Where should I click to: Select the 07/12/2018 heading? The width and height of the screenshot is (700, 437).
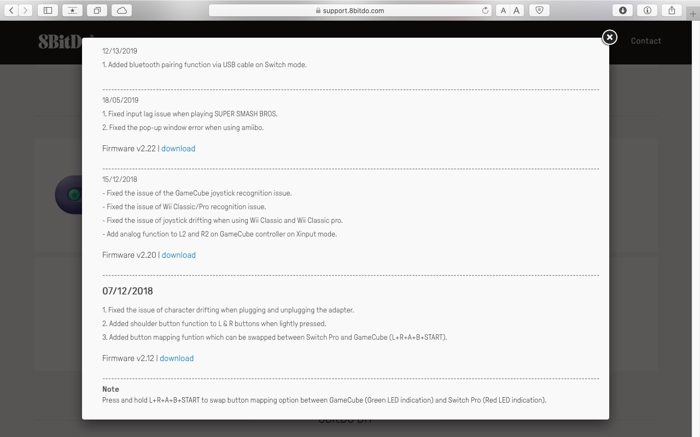(x=127, y=291)
